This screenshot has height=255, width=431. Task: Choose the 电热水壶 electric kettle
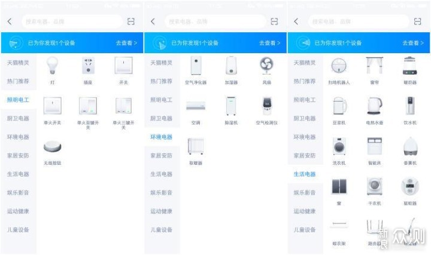375,107
